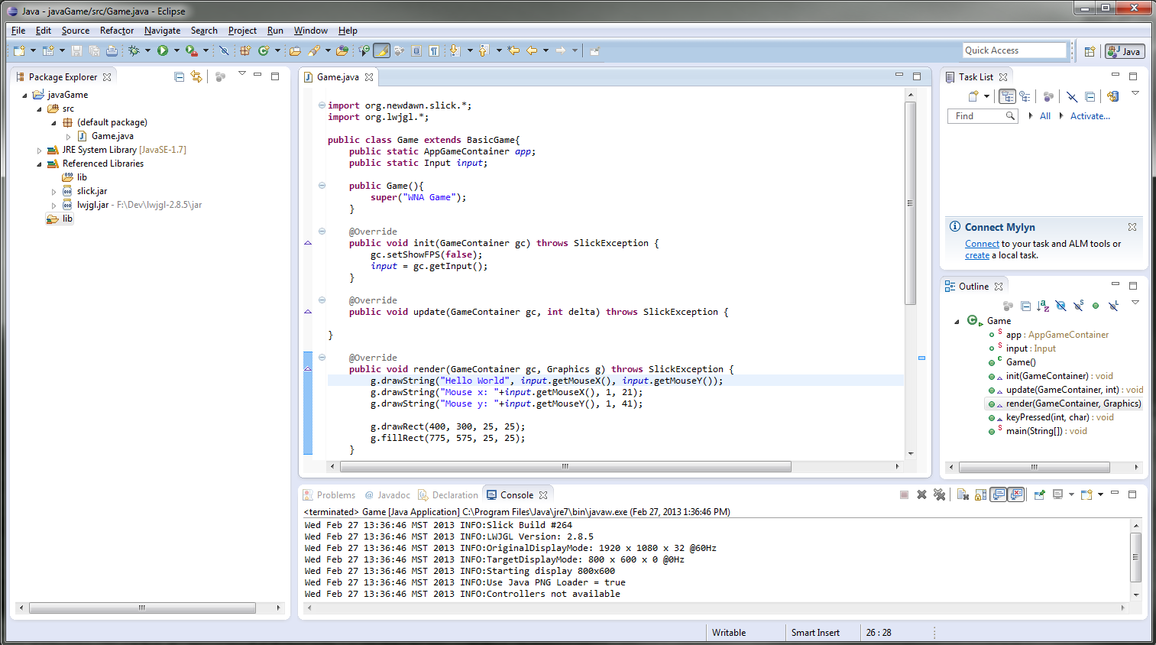
Task: Enable Hide Fields in the Outline toolbar
Action: (1060, 306)
